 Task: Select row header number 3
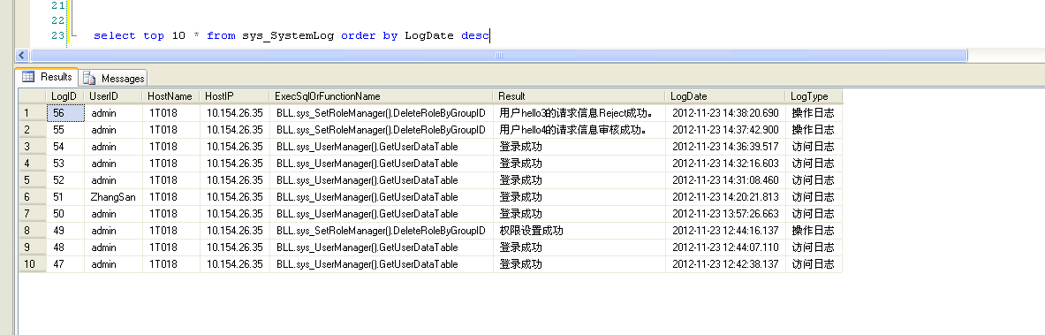coord(32,146)
